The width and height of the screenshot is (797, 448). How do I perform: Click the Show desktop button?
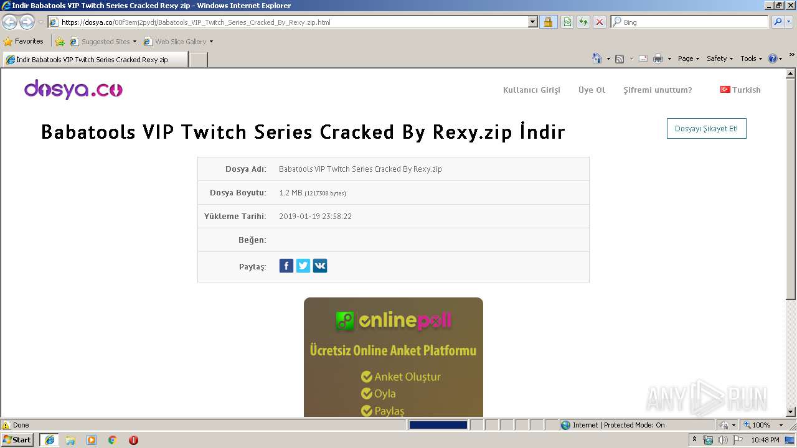[x=790, y=440]
